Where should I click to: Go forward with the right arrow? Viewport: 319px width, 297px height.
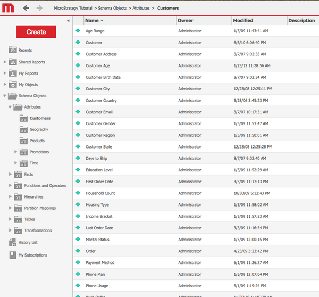pos(39,8)
